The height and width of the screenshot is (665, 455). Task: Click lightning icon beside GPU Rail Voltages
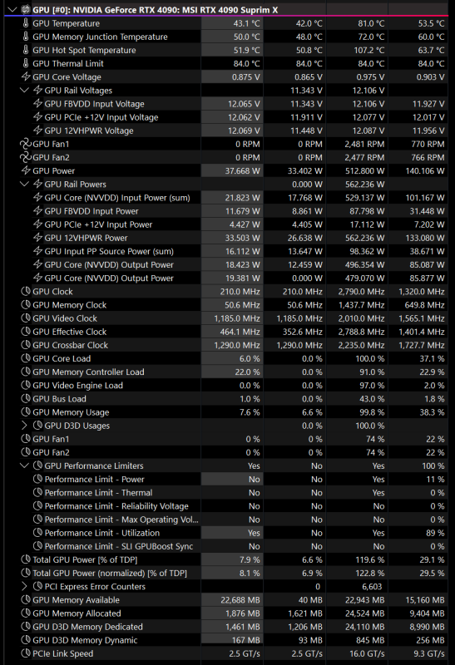point(37,91)
